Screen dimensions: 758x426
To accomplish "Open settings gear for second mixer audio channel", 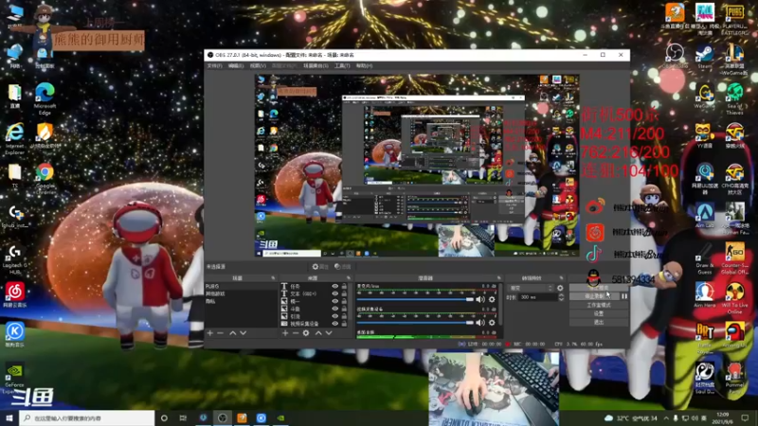I will click(492, 322).
